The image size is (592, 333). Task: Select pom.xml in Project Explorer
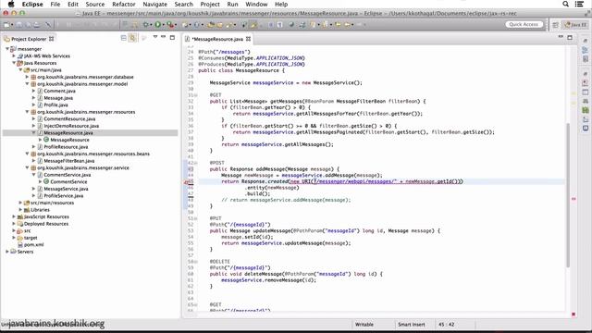pyautogui.click(x=33, y=244)
